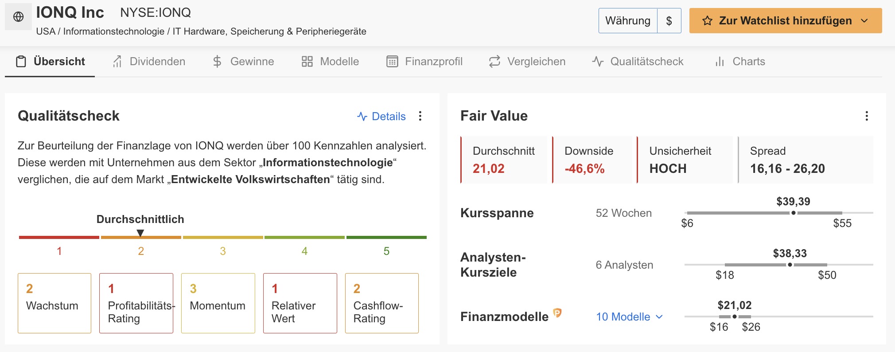Click the star icon in the watchlist button
This screenshot has width=895, height=352.
[x=707, y=21]
